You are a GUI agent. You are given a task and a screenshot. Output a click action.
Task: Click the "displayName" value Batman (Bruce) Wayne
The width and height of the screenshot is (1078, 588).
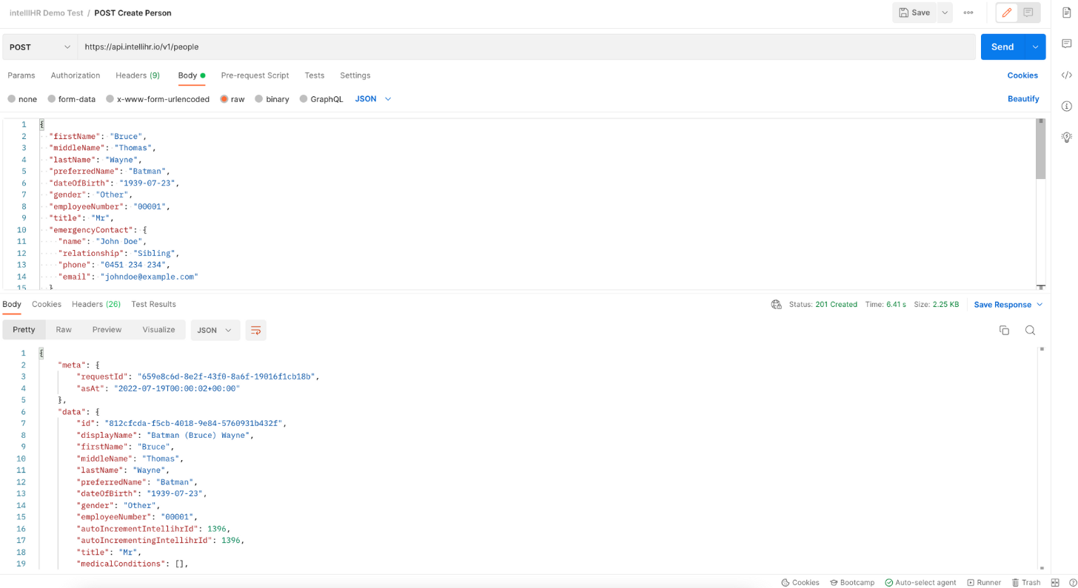(x=198, y=436)
